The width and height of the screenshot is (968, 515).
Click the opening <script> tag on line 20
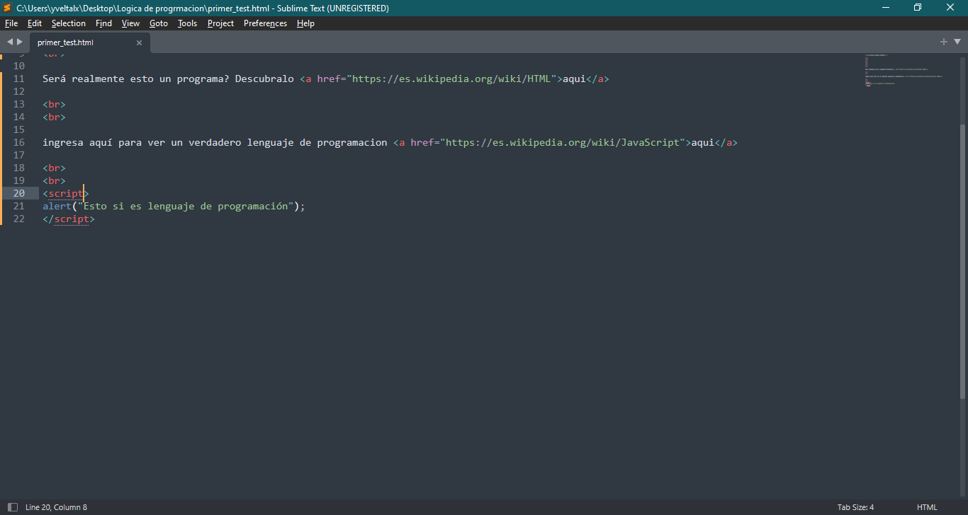(x=66, y=193)
